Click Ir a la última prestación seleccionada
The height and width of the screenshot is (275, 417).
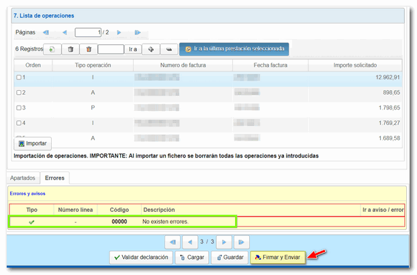235,49
